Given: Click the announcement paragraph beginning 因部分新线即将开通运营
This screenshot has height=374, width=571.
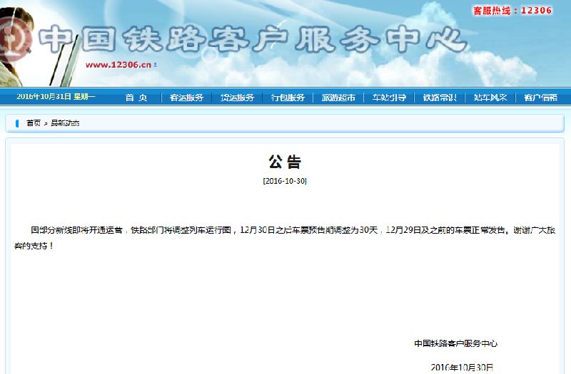Looking at the screenshot, I should coord(285,238).
